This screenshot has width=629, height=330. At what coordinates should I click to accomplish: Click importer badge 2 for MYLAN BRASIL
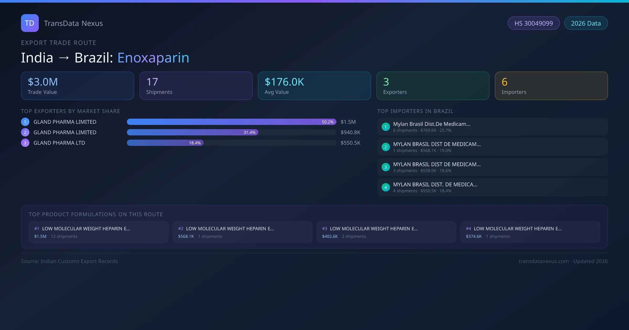pos(386,147)
